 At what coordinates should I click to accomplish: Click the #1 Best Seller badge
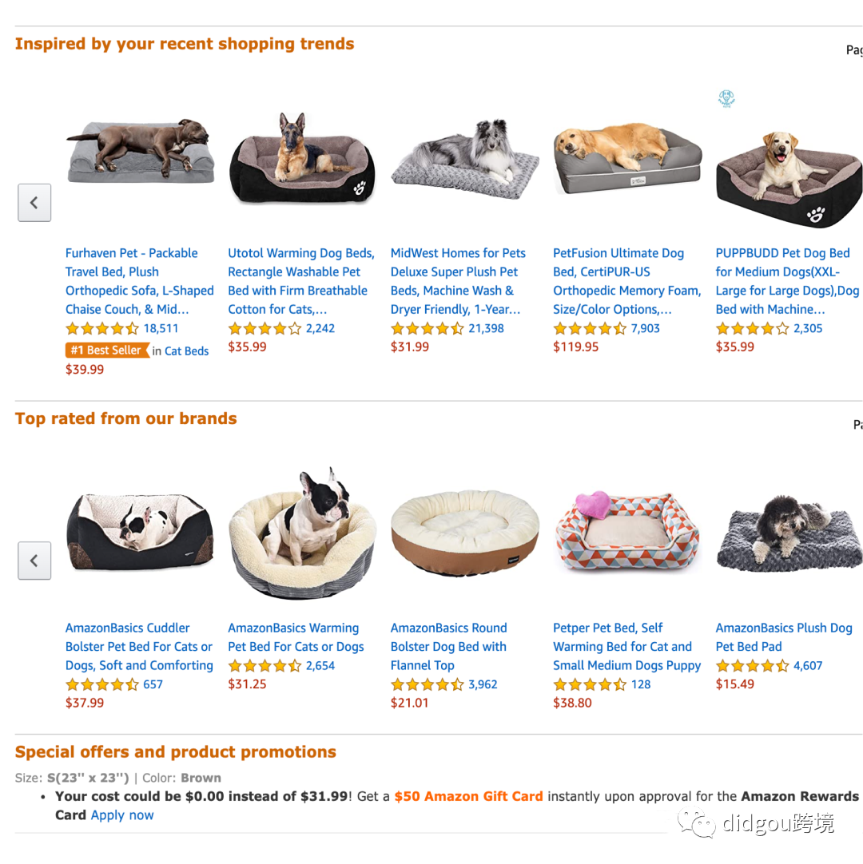tap(107, 351)
